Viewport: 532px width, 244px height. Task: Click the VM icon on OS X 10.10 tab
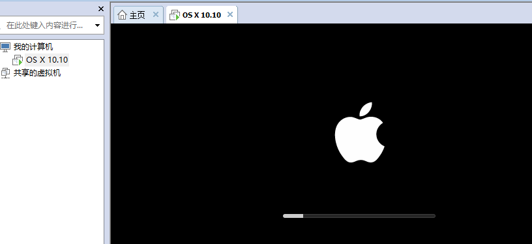(x=174, y=15)
